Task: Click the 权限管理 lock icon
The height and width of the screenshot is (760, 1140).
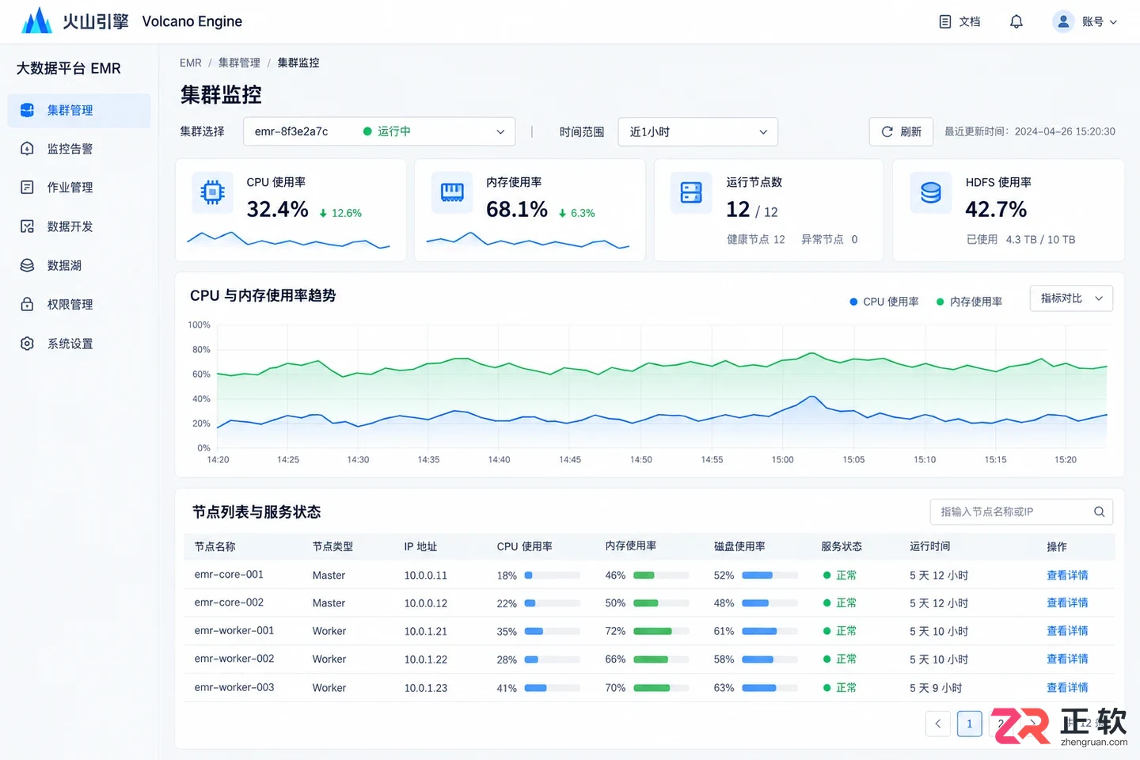Action: pos(27,304)
